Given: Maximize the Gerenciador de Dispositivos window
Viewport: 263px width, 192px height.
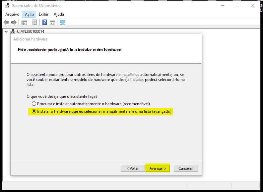Looking at the screenshot, I should [237, 6].
